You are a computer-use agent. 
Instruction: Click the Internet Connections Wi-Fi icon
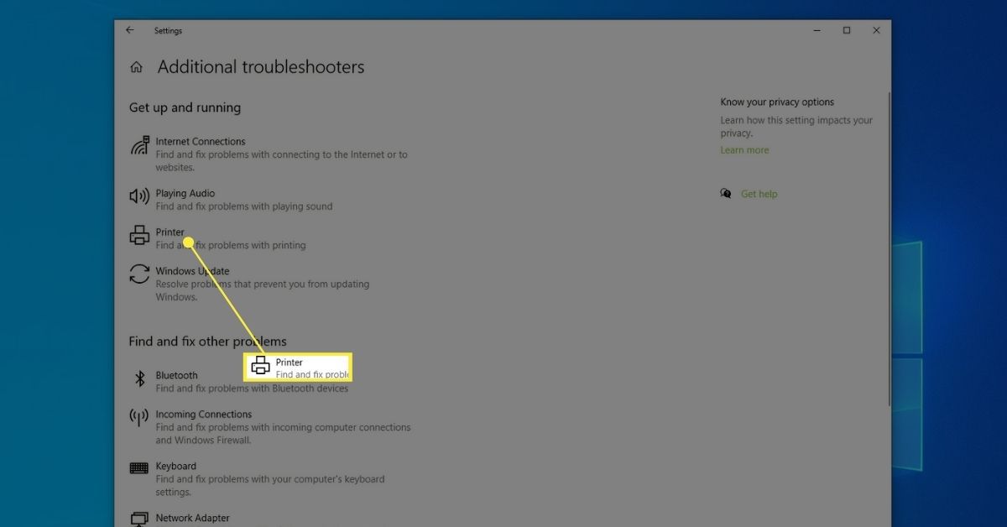[x=139, y=146]
